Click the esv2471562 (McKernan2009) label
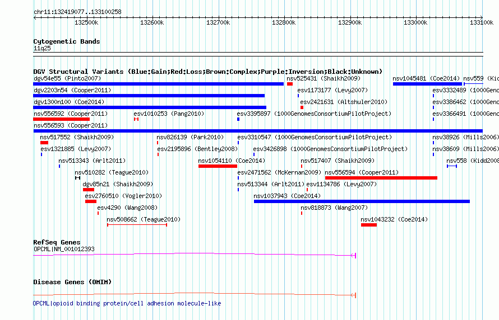The height and width of the screenshot is (320, 499). point(279,172)
